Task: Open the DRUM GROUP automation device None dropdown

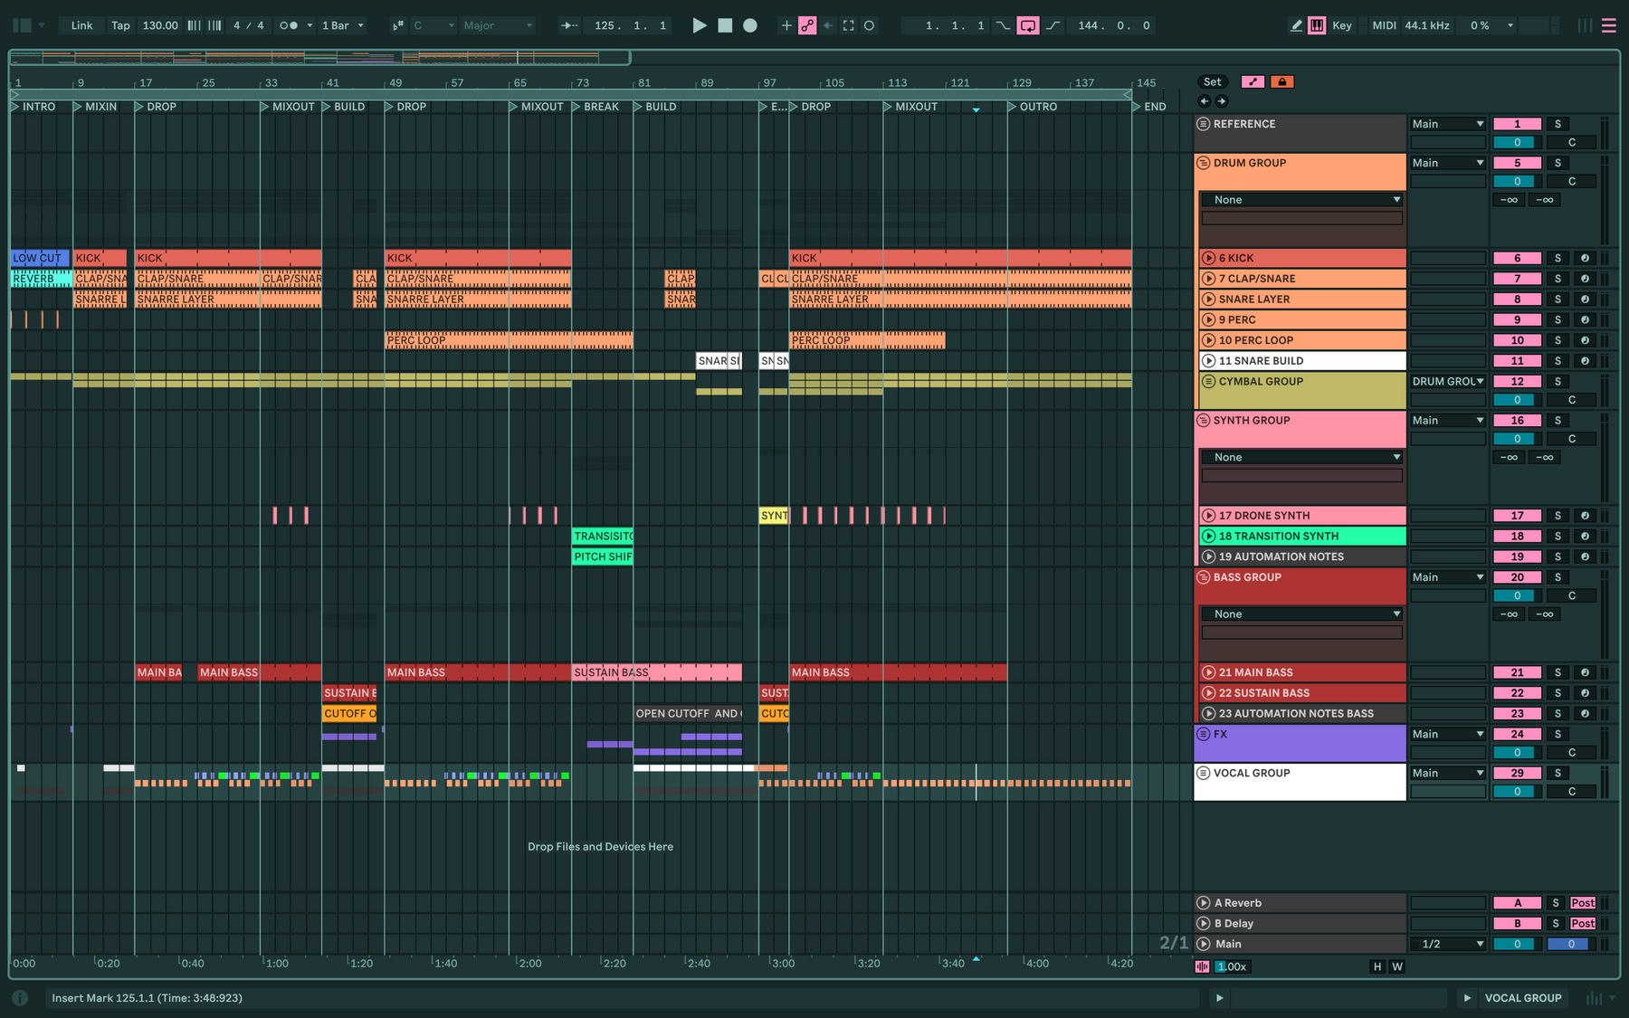Action: point(1301,199)
